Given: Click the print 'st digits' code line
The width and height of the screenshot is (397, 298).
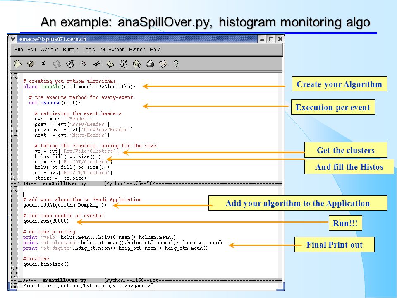Looking at the screenshot, I should [115, 248].
